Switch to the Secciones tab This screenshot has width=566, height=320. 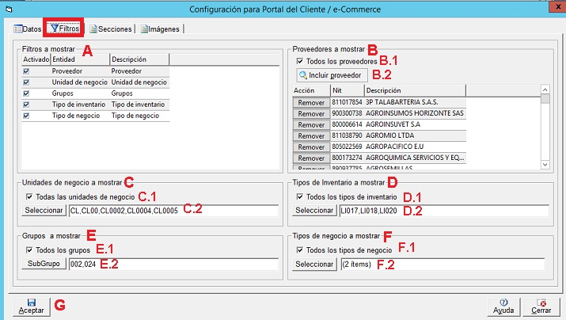(x=110, y=29)
